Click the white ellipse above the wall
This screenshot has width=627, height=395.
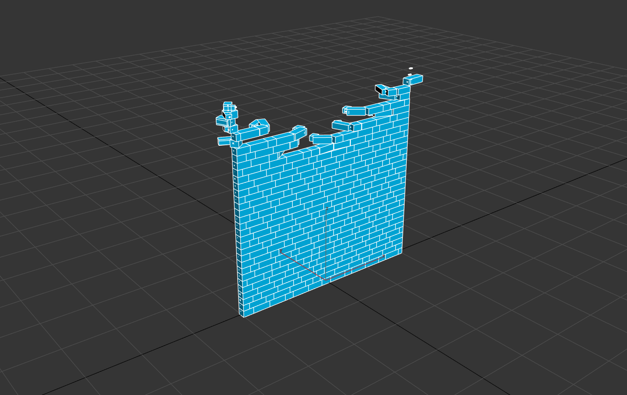click(x=411, y=68)
